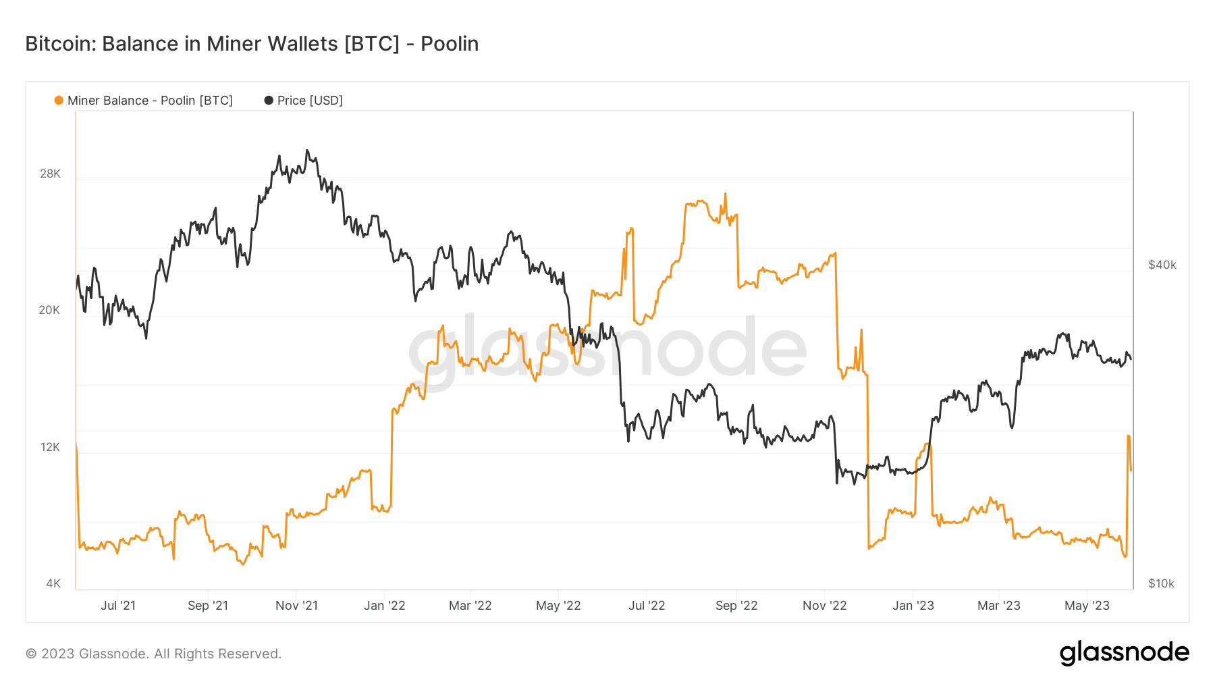The width and height of the screenshot is (1215, 684).
Task: Toggle the Price [USD] series label
Action: [310, 101]
